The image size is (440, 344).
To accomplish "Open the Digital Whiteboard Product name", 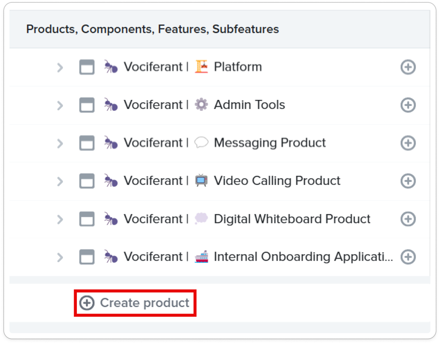I will tap(292, 219).
